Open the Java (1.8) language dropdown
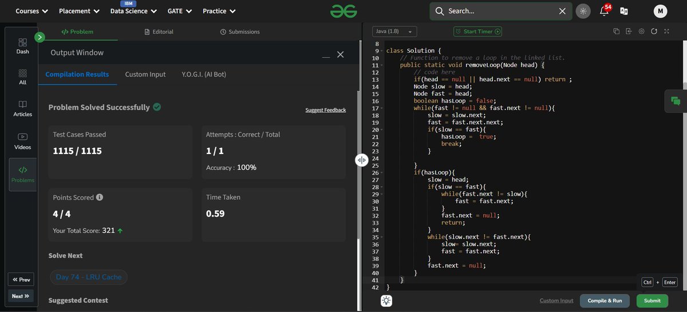The width and height of the screenshot is (687, 312). (x=395, y=31)
